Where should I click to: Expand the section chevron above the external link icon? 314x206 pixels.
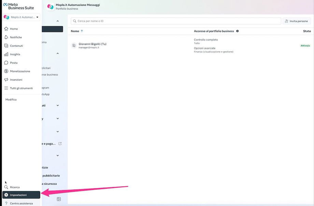tap(57, 132)
